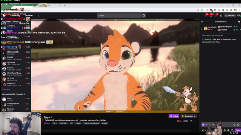Show previous gift leaderboard entries arrow
The width and height of the screenshot is (241, 135).
(x=201, y=29)
